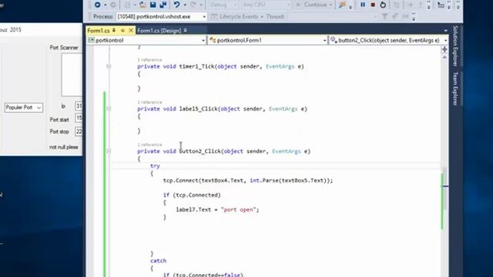Click the find/code map icon beside Continue
The width and height of the screenshot is (493, 277).
342,5
